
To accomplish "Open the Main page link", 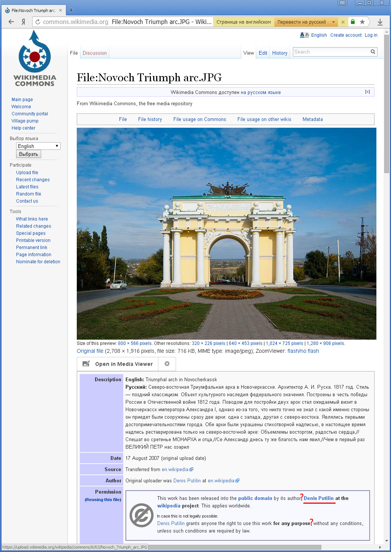I will (x=22, y=100).
